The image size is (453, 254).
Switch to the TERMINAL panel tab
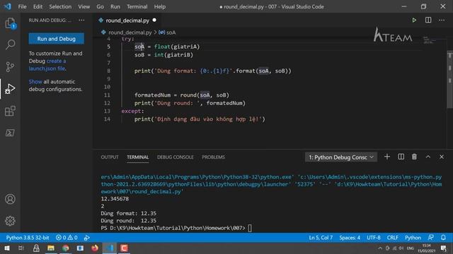pos(138,157)
